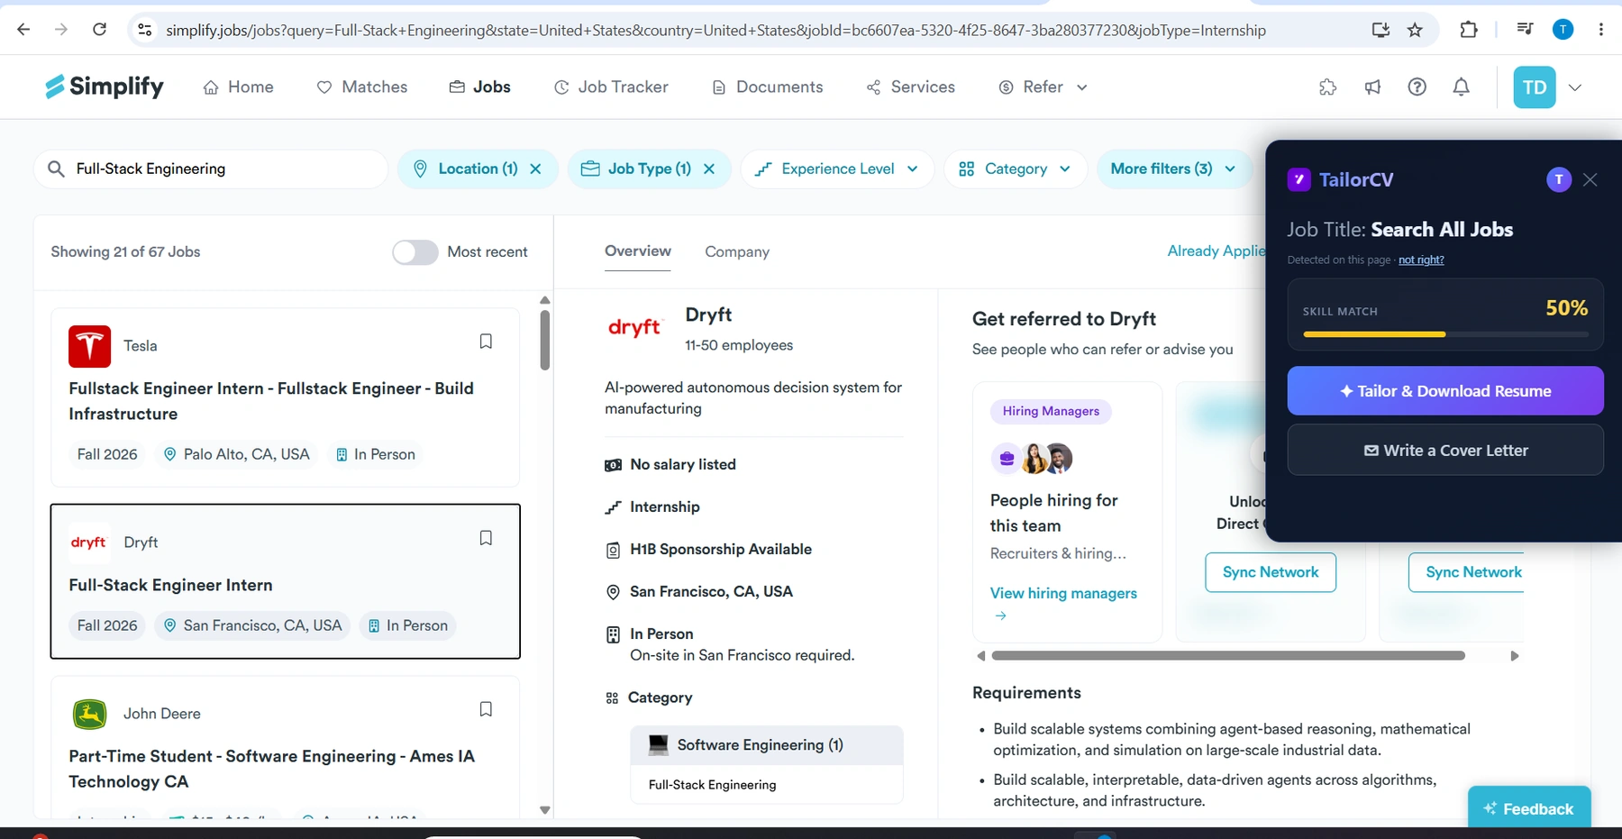This screenshot has width=1622, height=839.
Task: Open the Matches page
Action: (362, 87)
